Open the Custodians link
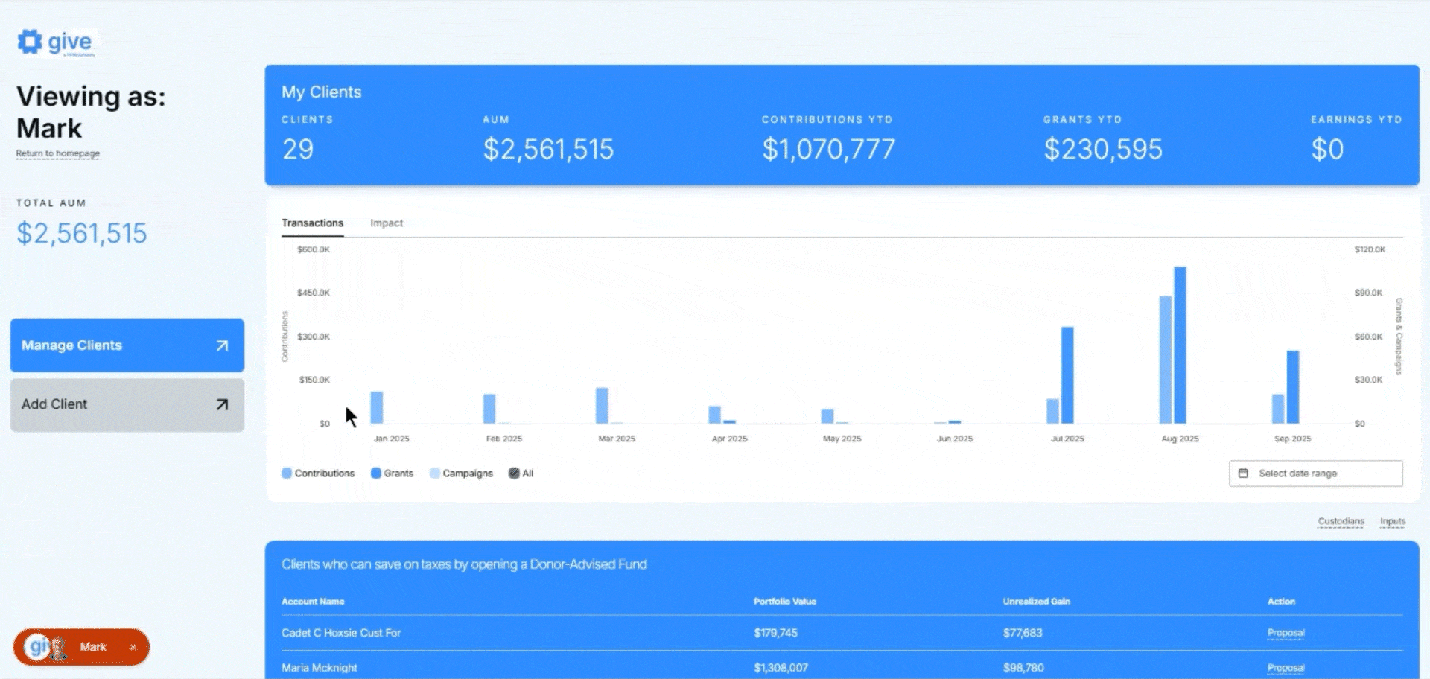Image resolution: width=1430 pixels, height=679 pixels. 1341,521
